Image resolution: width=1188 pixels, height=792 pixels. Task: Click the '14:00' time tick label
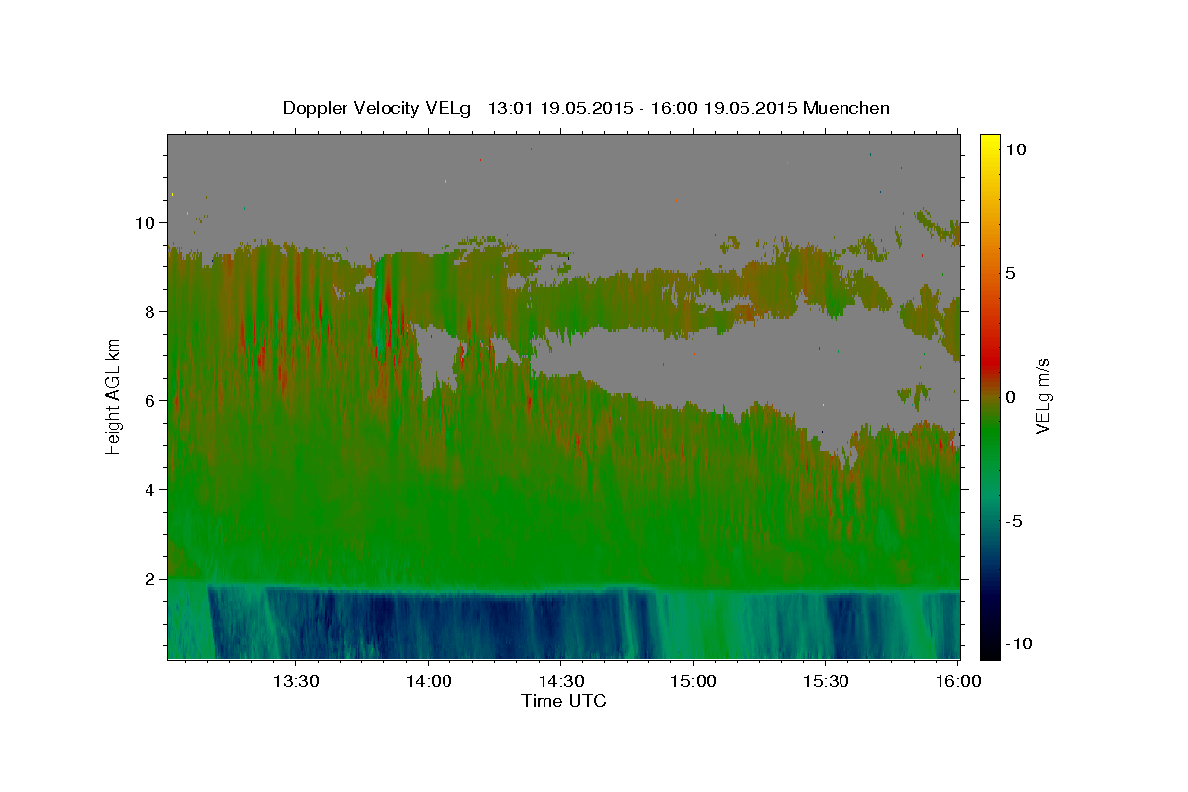tap(429, 681)
